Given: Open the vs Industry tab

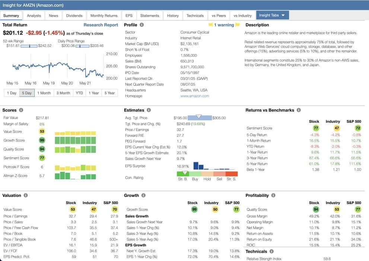Looking at the screenshot, I should 243,16.
